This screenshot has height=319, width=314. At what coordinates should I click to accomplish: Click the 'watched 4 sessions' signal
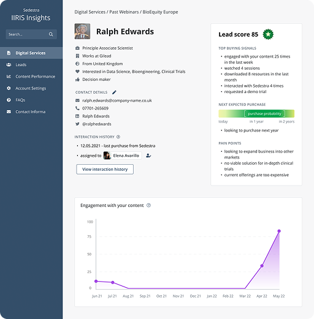click(x=242, y=68)
